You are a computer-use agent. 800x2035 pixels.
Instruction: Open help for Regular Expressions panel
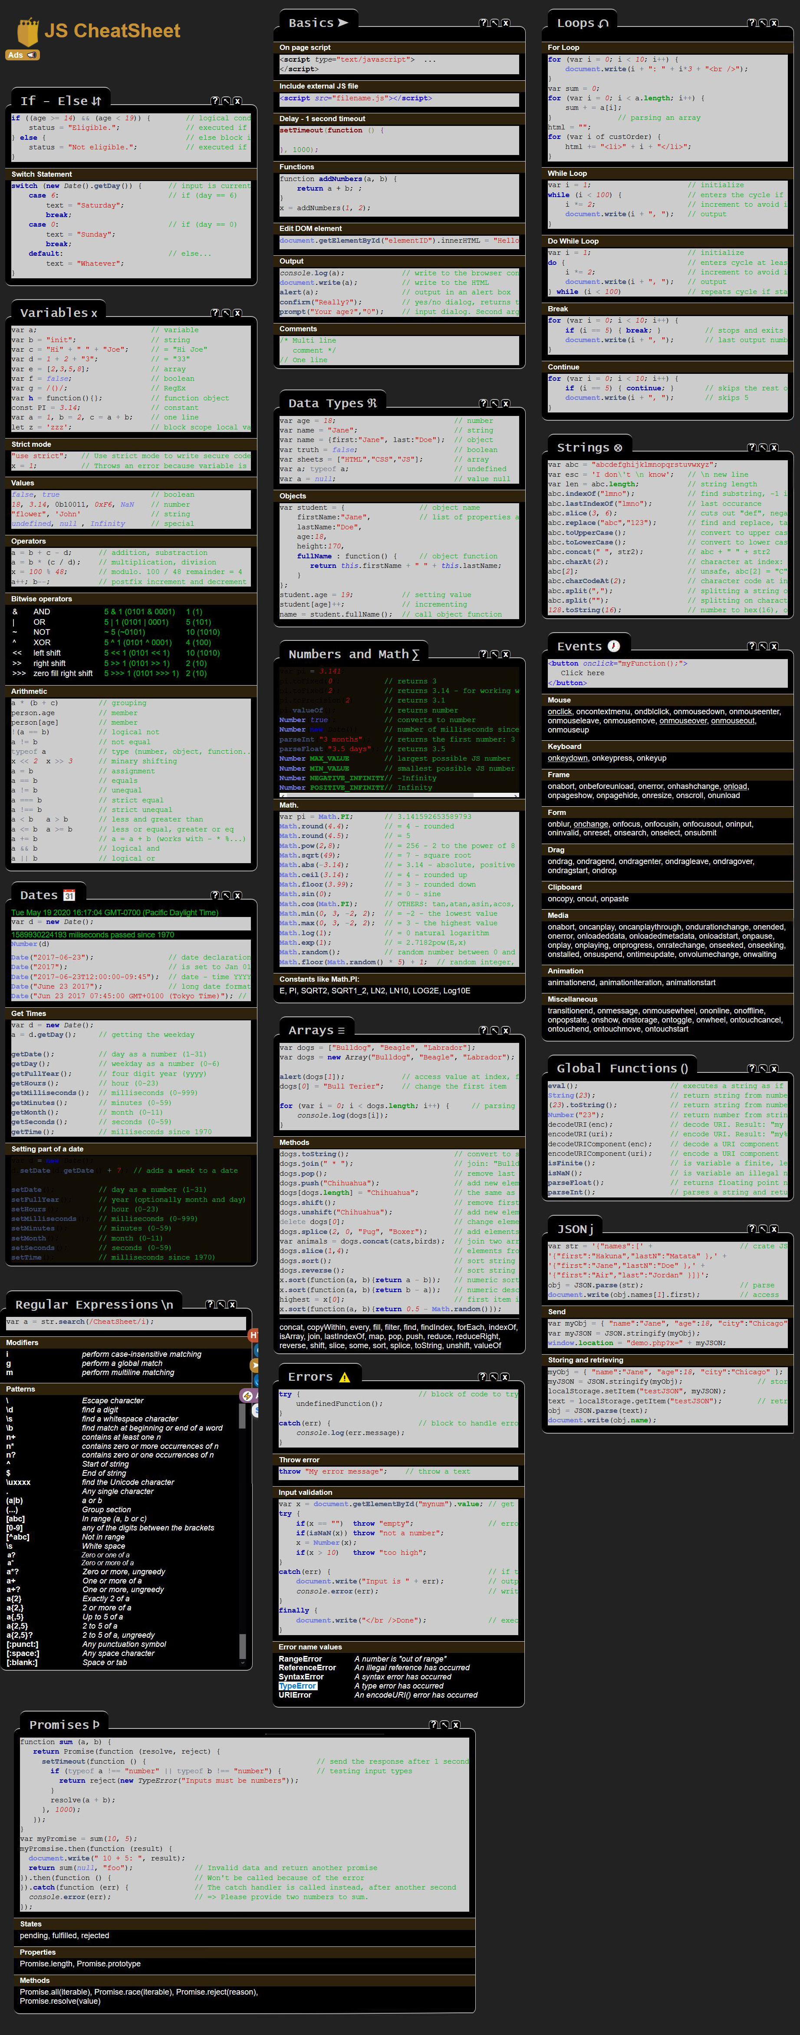210,1304
